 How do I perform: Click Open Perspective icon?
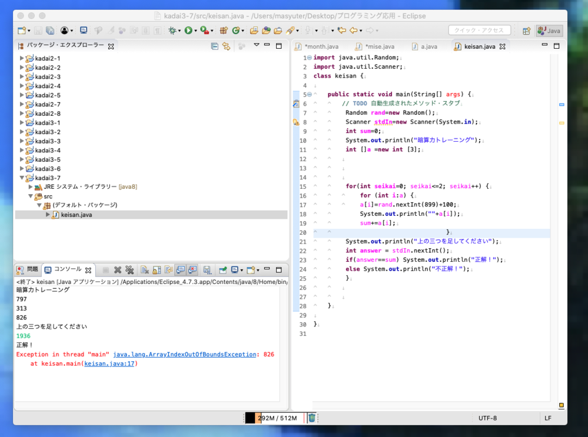point(526,31)
